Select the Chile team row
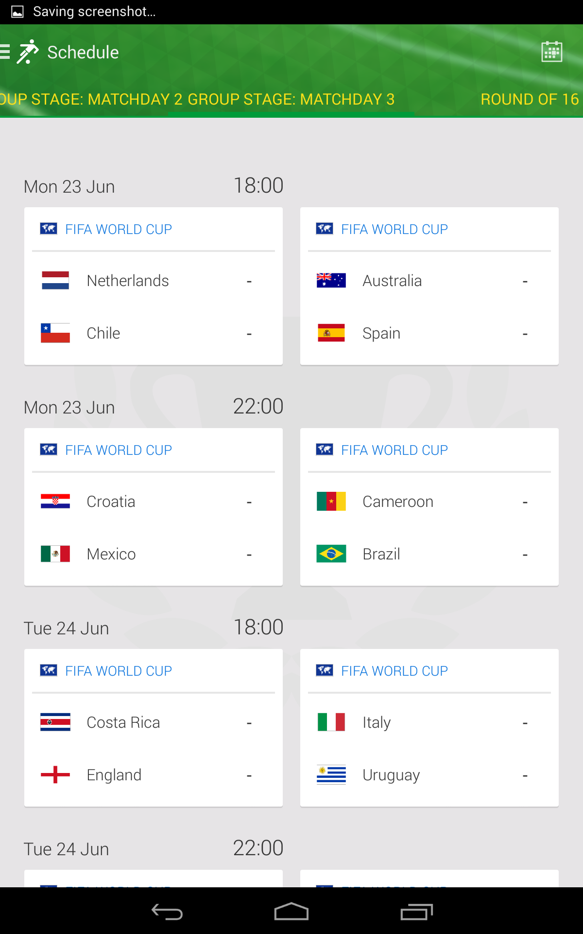 [x=154, y=333]
